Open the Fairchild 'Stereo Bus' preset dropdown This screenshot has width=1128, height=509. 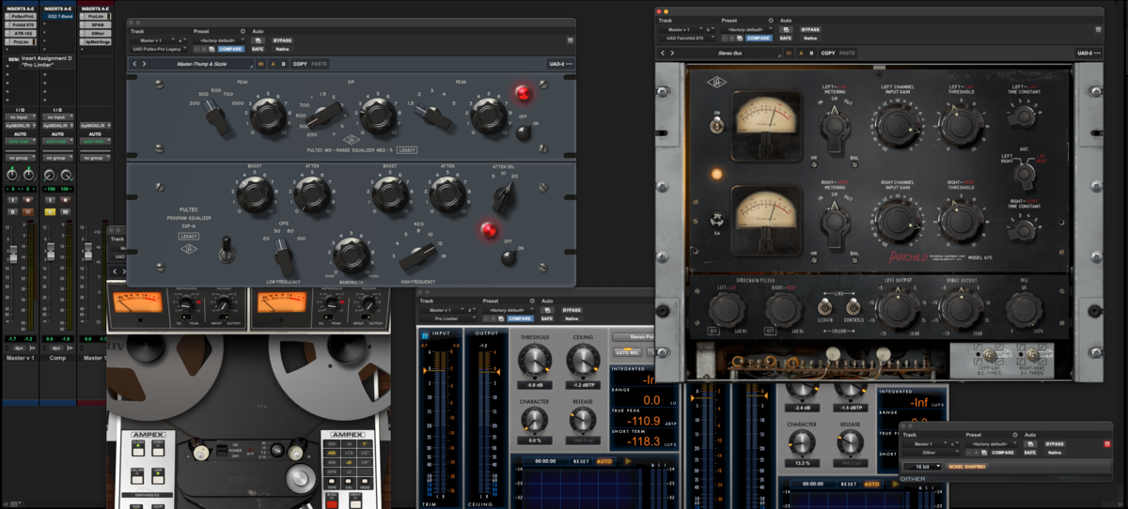tap(731, 53)
